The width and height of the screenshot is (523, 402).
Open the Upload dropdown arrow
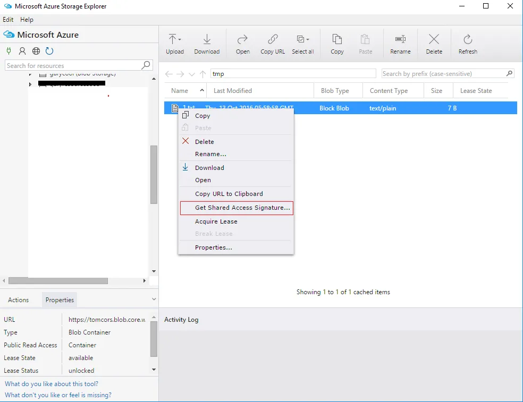[180, 39]
